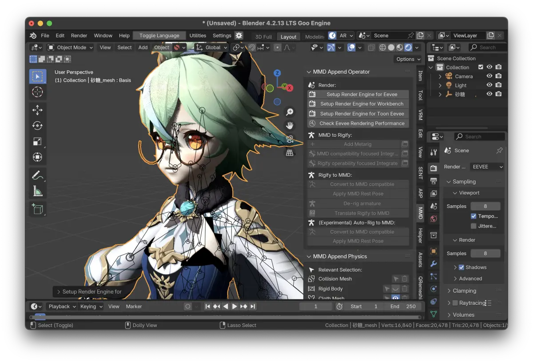This screenshot has width=533, height=363.
Task: Pick the Transform tool
Action: coord(38,157)
